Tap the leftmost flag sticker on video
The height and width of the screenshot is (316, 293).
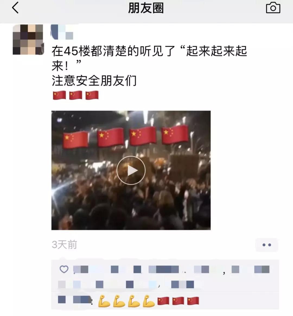point(76,140)
